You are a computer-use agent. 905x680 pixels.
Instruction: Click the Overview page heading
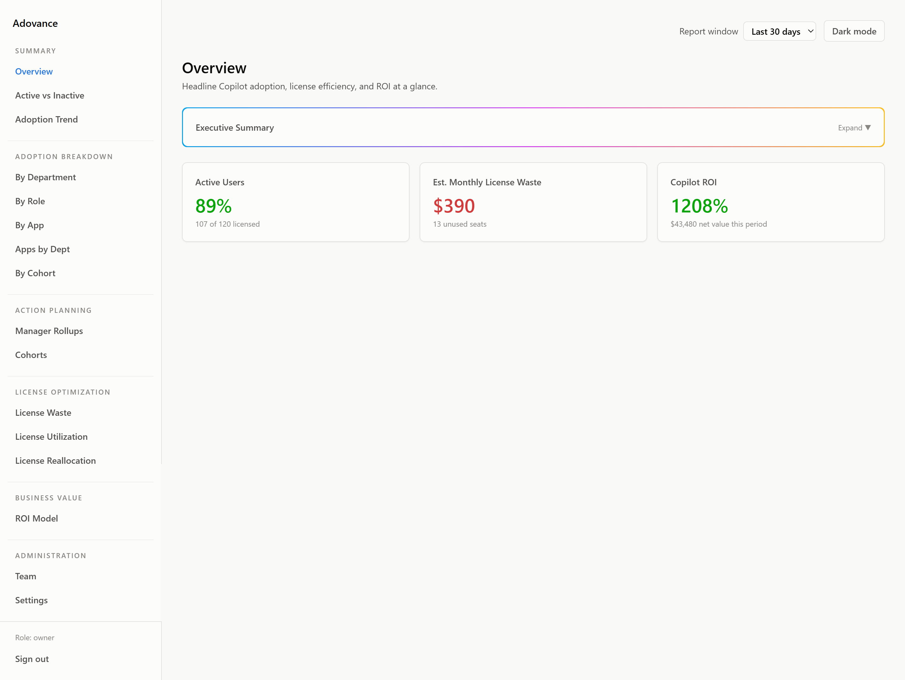coord(214,68)
